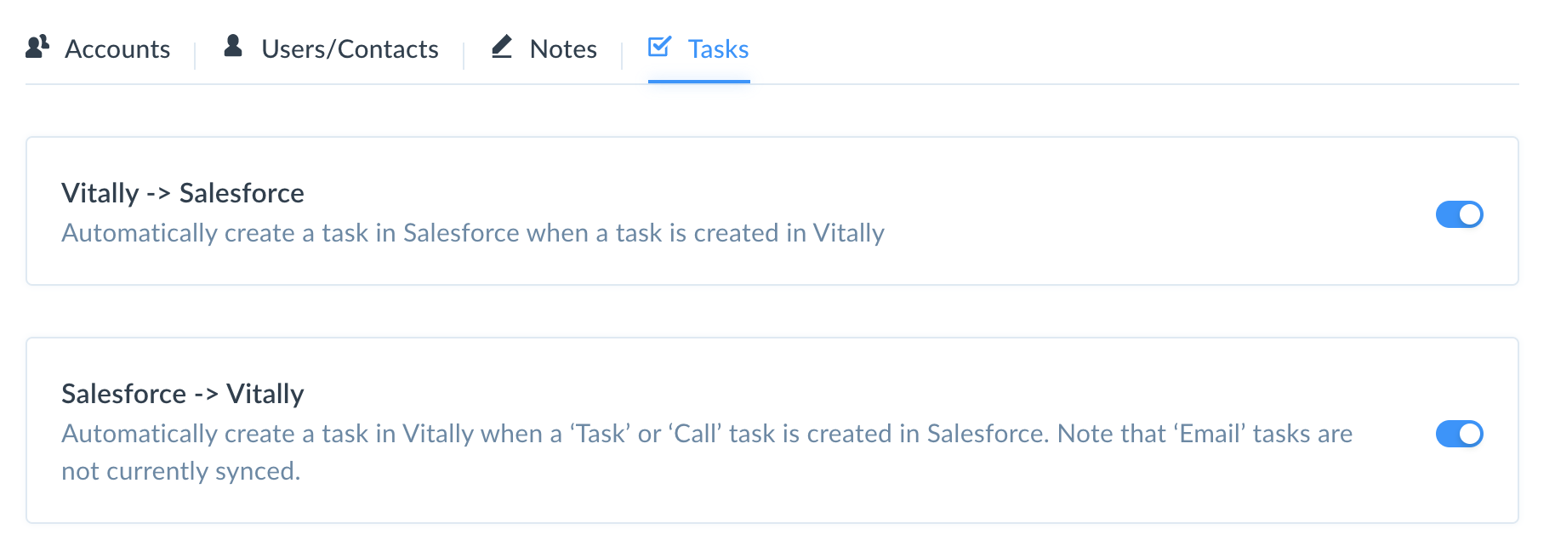Viewport: 1555px width, 546px height.
Task: Click the single-person Users/Contacts icon
Action: (233, 46)
